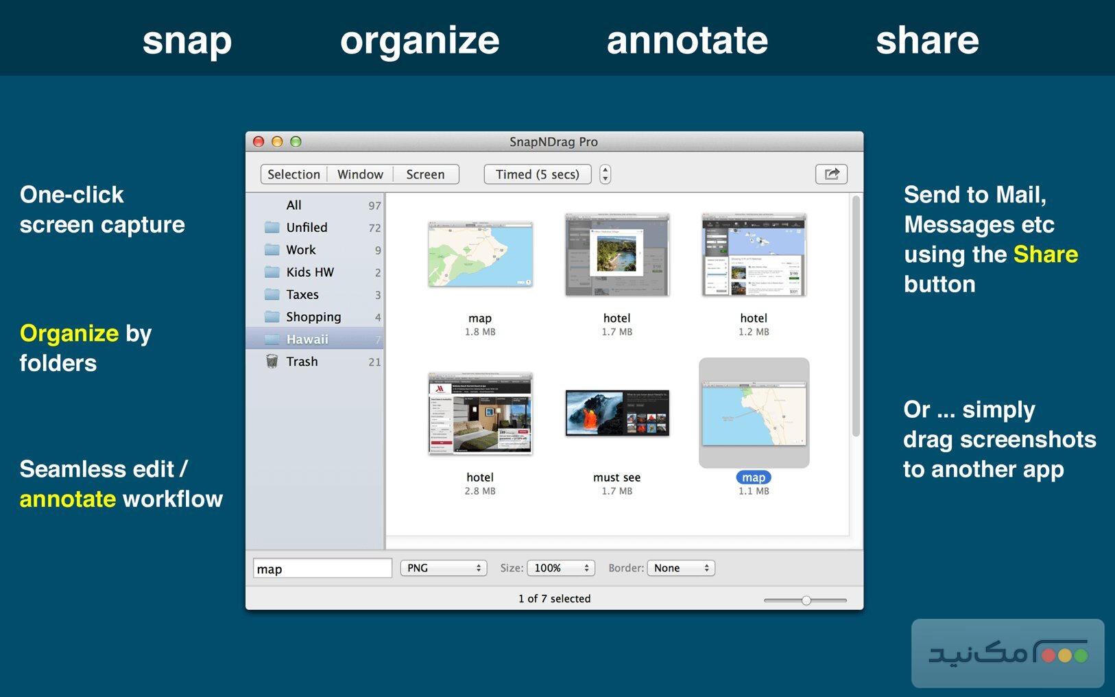Click the Hawaii folder icon
1115x697 pixels.
tap(271, 339)
